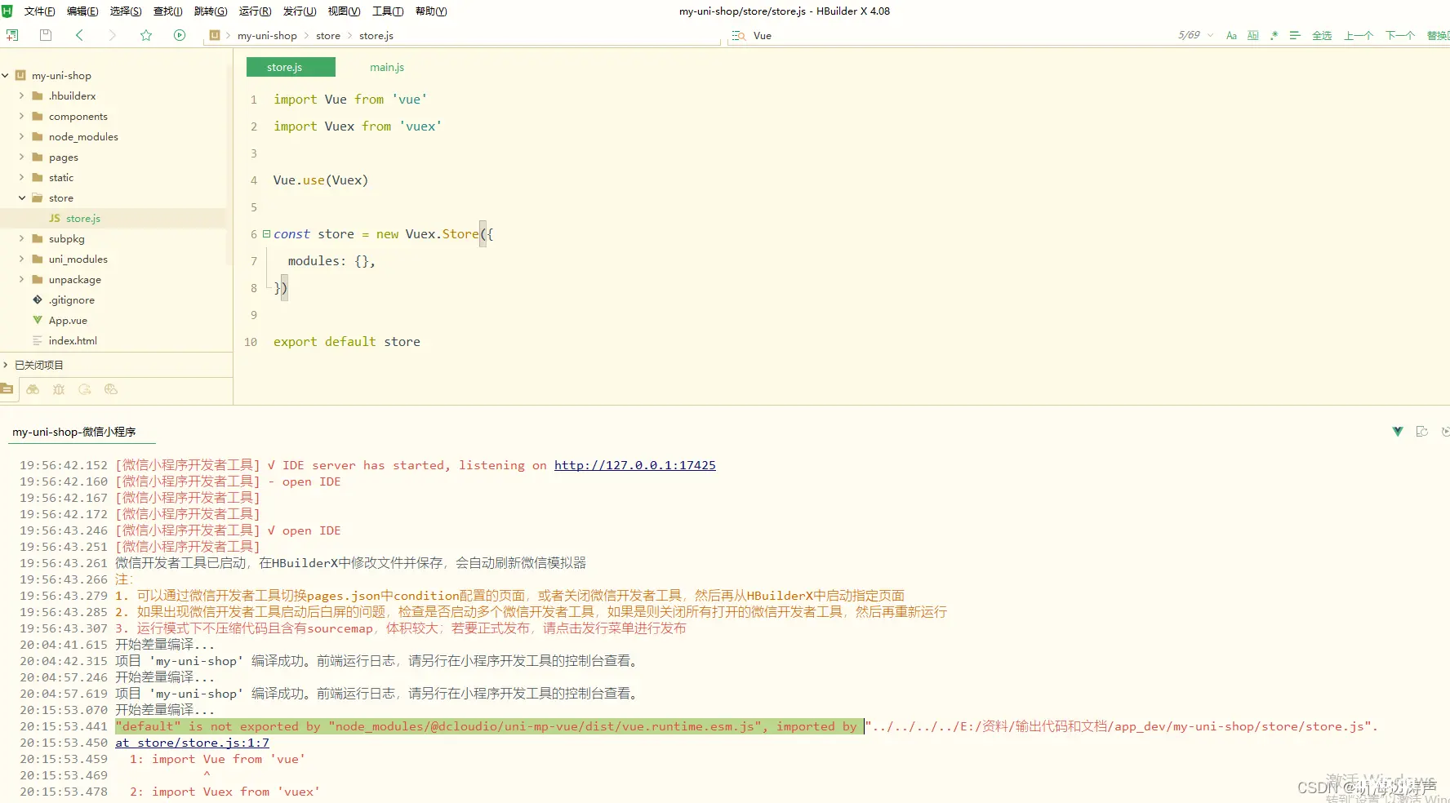Image resolution: width=1450 pixels, height=803 pixels.
Task: Click 上一个 to find previous match
Action: pyautogui.click(x=1359, y=36)
